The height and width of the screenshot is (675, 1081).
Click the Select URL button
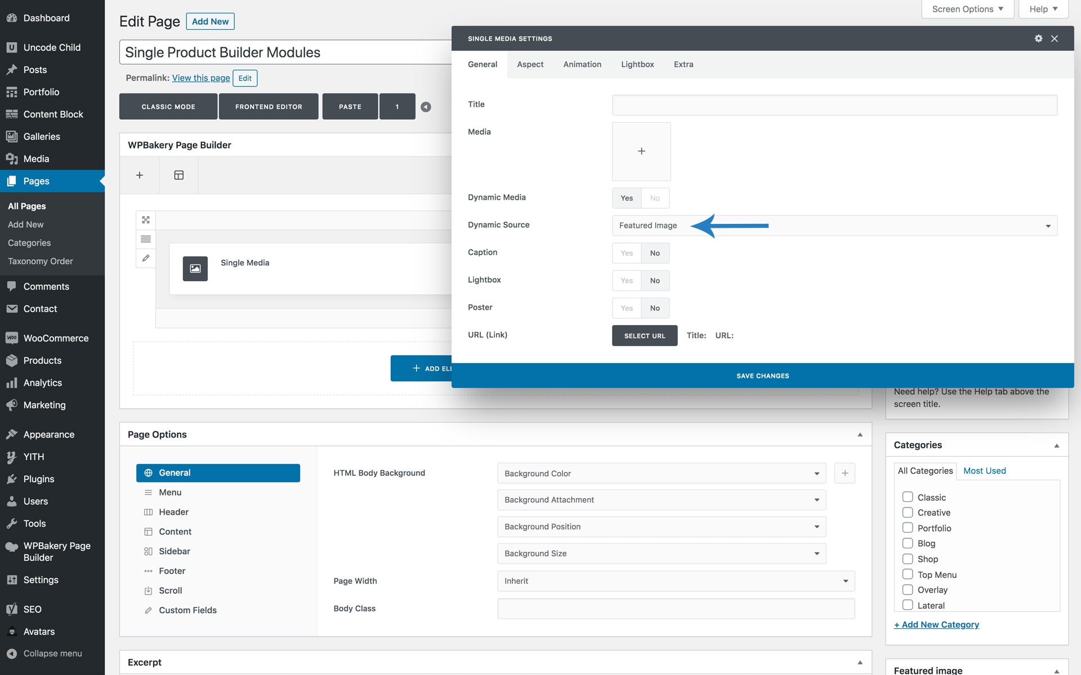tap(645, 336)
